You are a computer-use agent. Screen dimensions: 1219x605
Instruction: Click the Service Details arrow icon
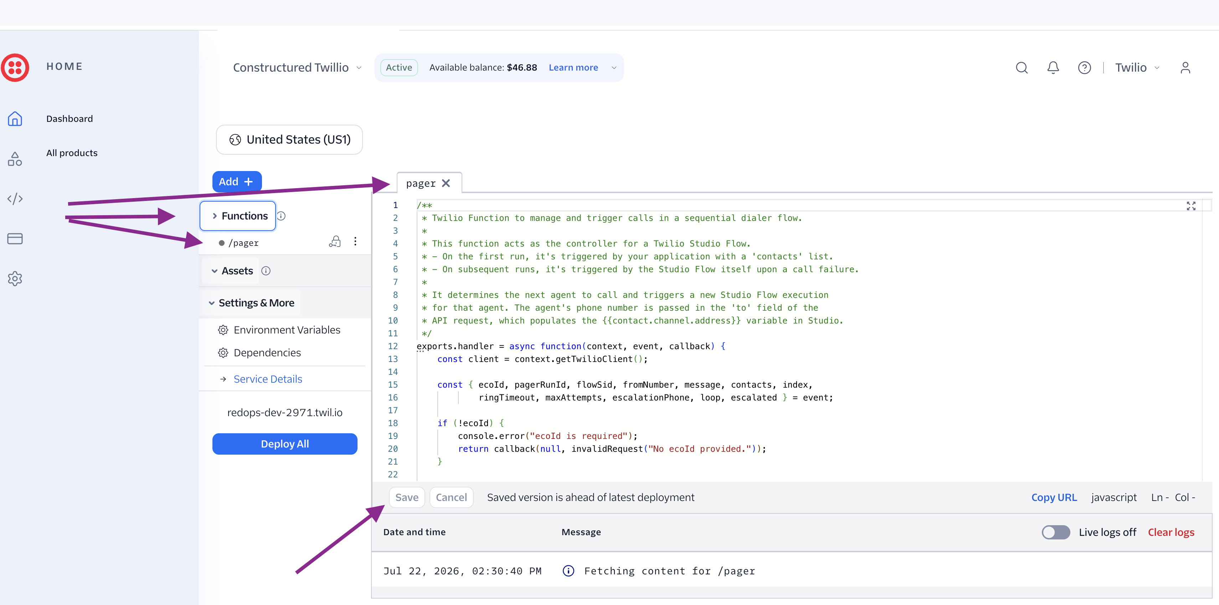tap(223, 379)
